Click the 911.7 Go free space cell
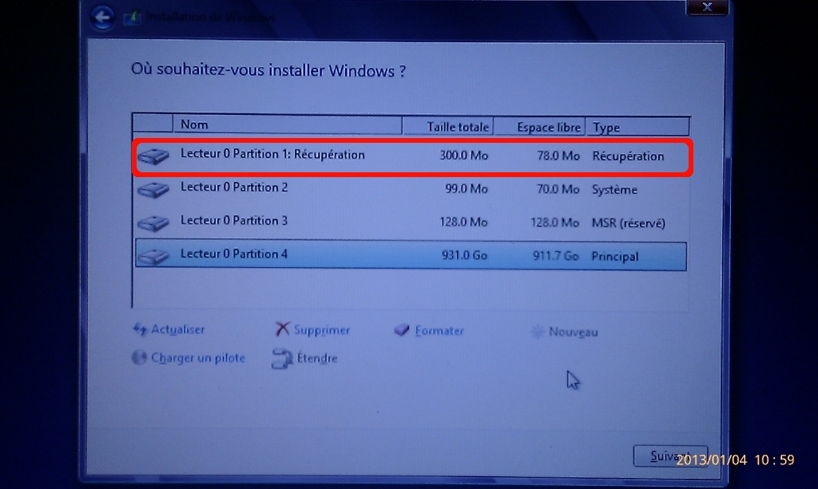The width and height of the screenshot is (818, 489). click(x=556, y=256)
